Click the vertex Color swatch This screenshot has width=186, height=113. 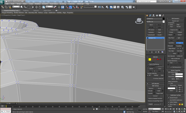click(179, 74)
